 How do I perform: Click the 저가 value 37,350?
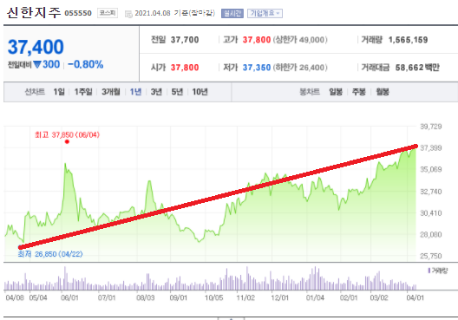pos(257,68)
